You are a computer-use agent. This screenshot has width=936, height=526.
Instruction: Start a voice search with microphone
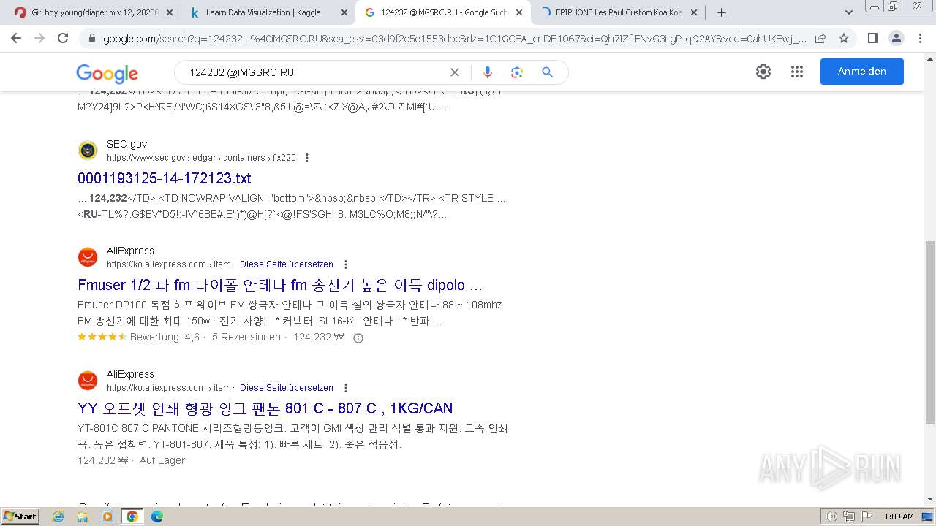[488, 72]
